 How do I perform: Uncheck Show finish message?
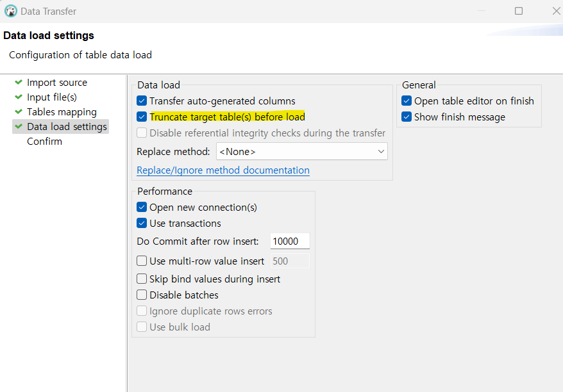[407, 117]
